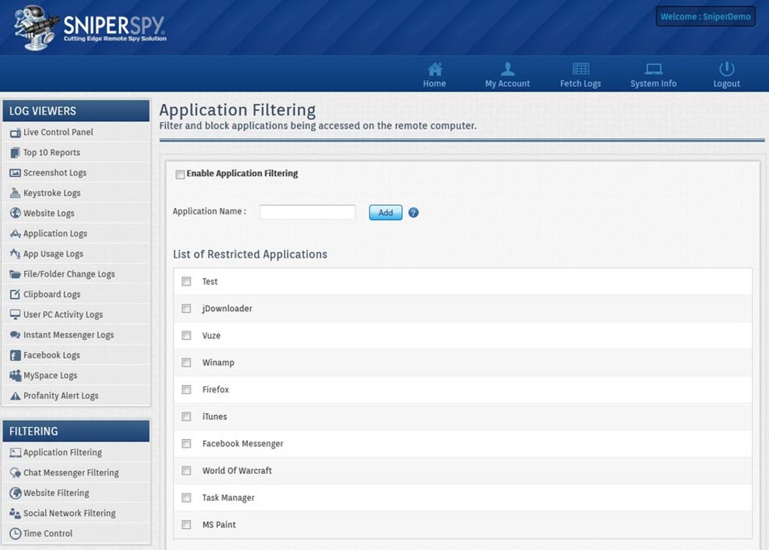Open the Chat Messenger Filtering link
The image size is (769, 550).
pos(71,472)
